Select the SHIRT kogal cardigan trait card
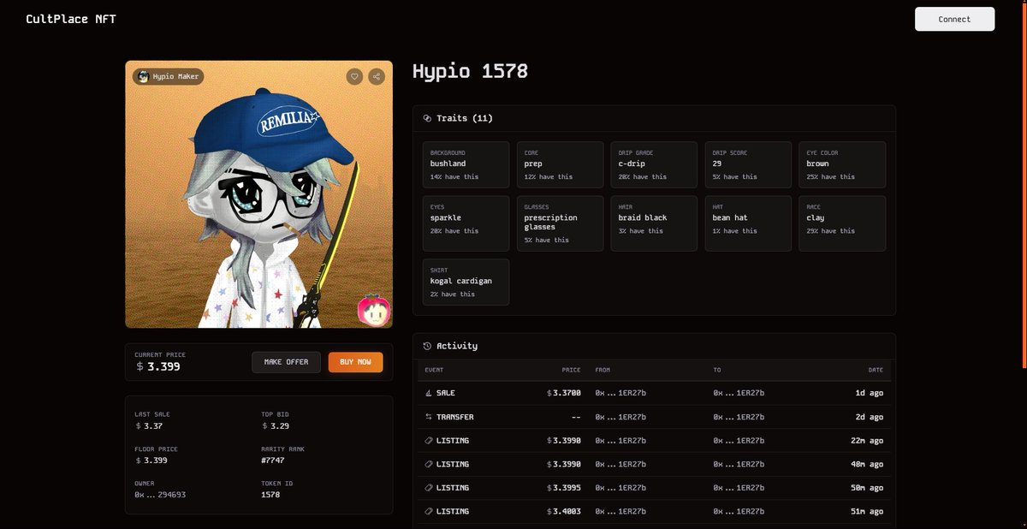The image size is (1027, 529). [x=466, y=282]
